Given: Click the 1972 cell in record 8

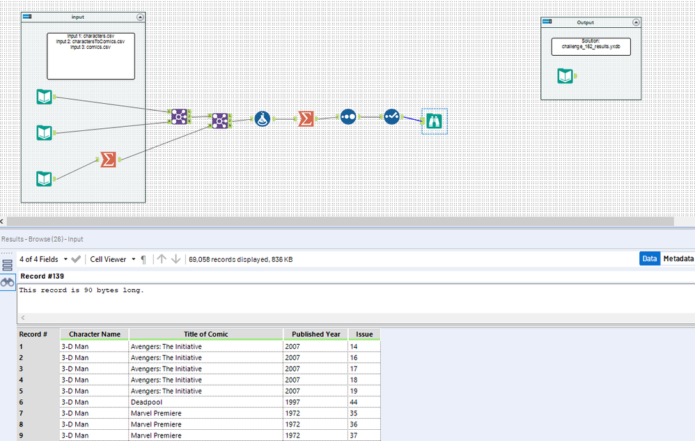Looking at the screenshot, I should tap(315, 424).
